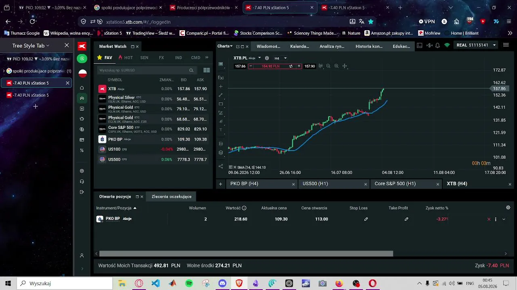Open open-positions table settings gear
The height and width of the screenshot is (290, 517).
click(x=508, y=208)
